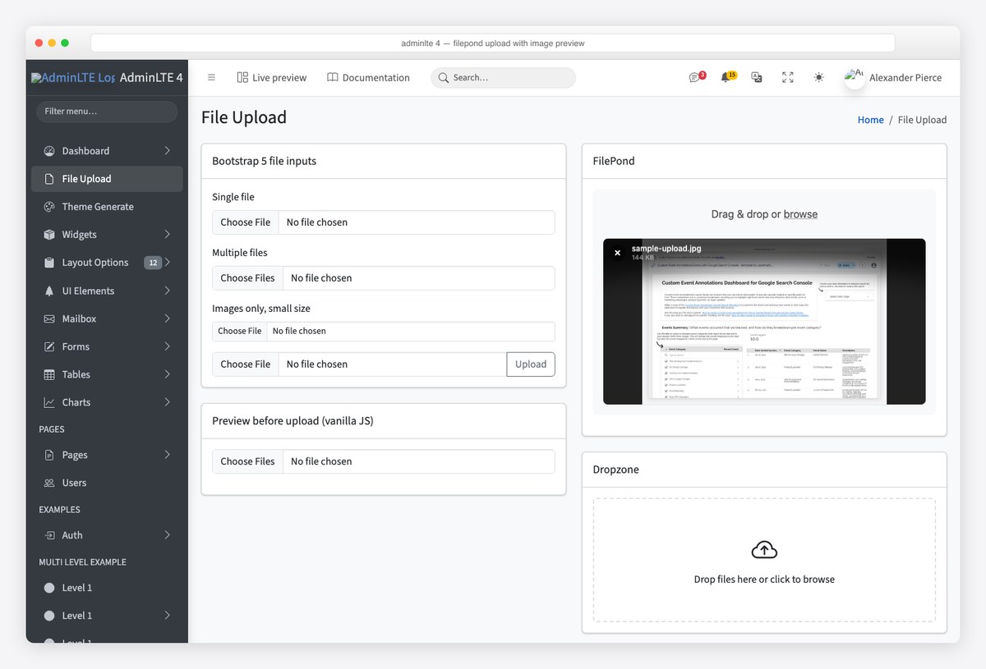
Task: Click the Tables grid icon
Action: (49, 374)
